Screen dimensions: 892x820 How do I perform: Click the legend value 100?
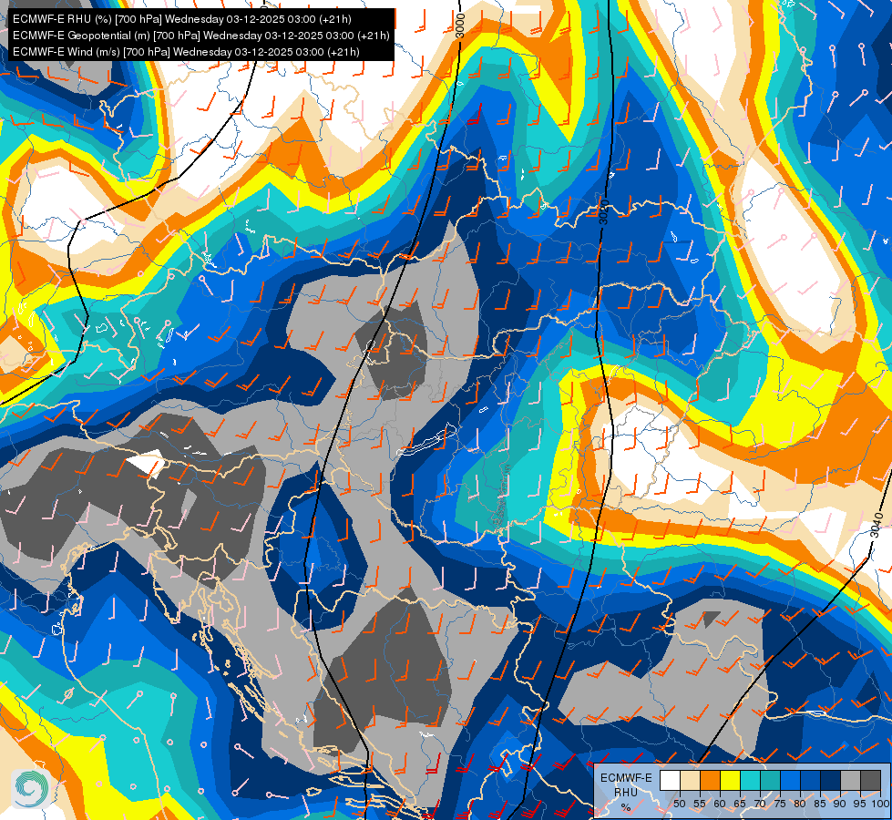click(x=881, y=804)
